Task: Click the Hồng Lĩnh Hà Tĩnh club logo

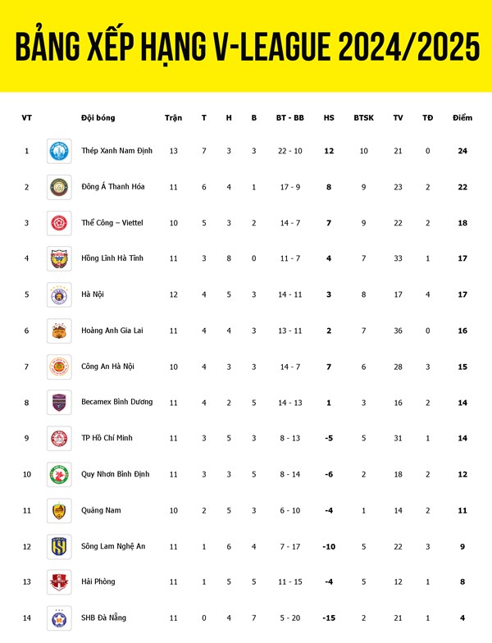Action: click(59, 258)
